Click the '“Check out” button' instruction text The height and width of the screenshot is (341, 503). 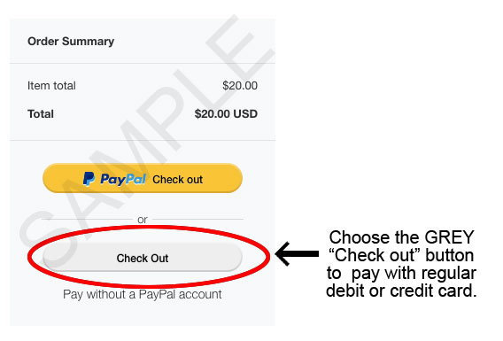point(401,255)
